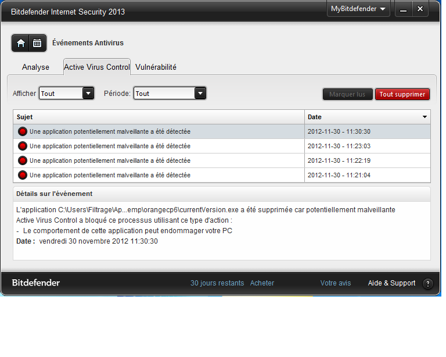Expand the Afficher filter dropdown

tap(88, 93)
